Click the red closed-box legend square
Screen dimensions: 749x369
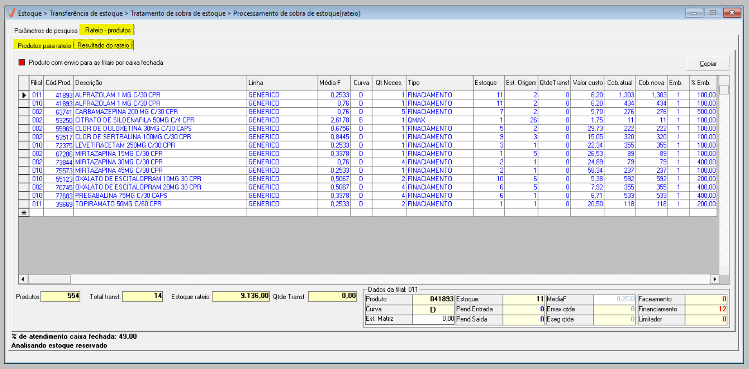(21, 63)
